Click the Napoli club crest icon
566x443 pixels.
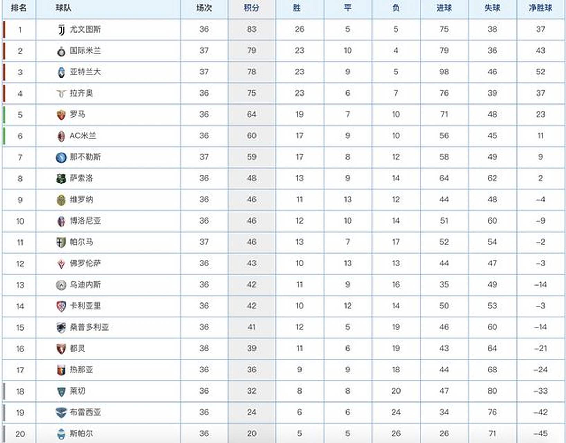click(x=61, y=157)
